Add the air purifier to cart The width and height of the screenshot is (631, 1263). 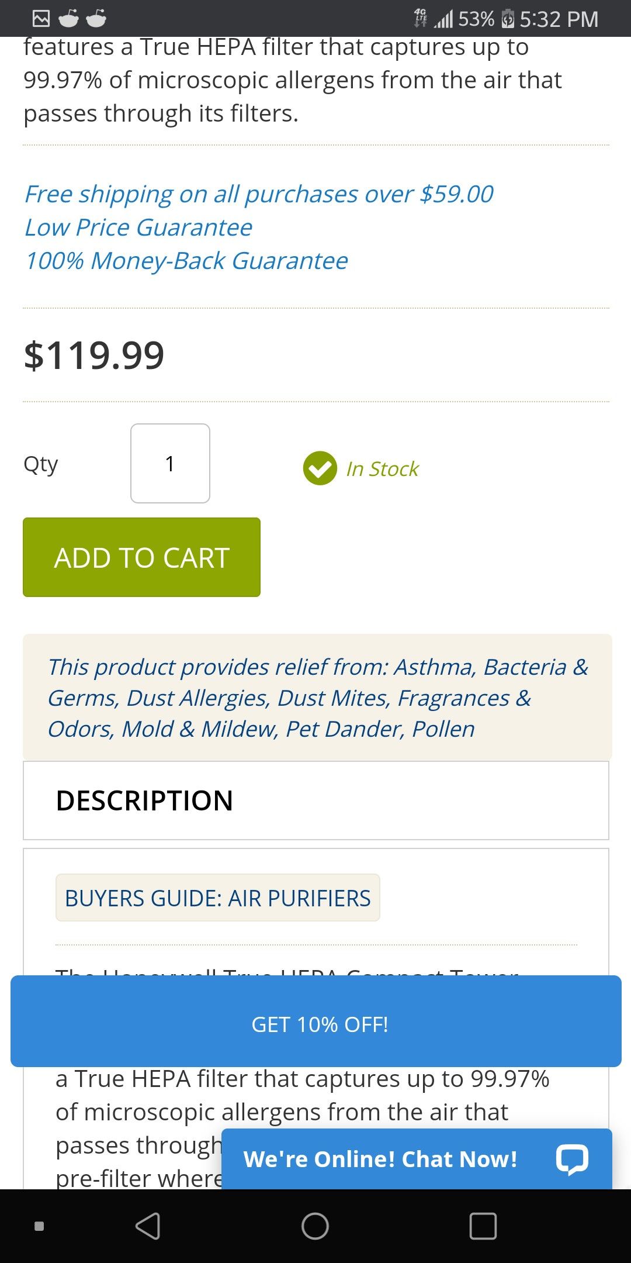pos(141,557)
